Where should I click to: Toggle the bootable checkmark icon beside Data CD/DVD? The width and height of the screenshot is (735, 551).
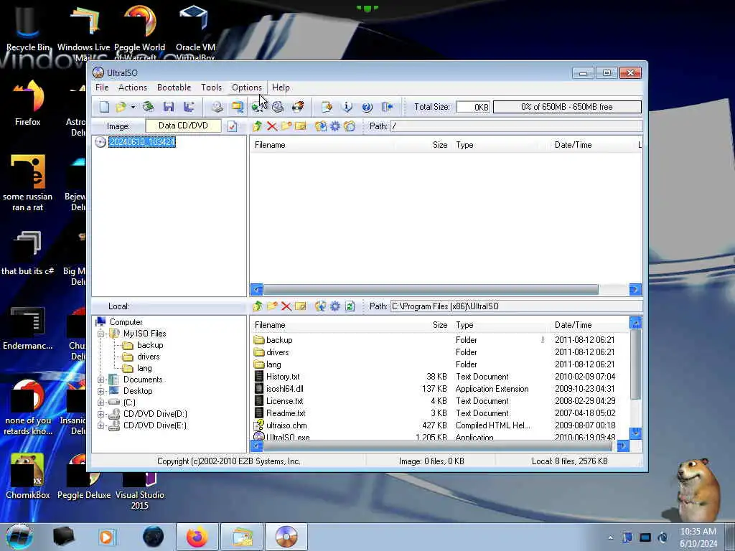[x=232, y=126]
